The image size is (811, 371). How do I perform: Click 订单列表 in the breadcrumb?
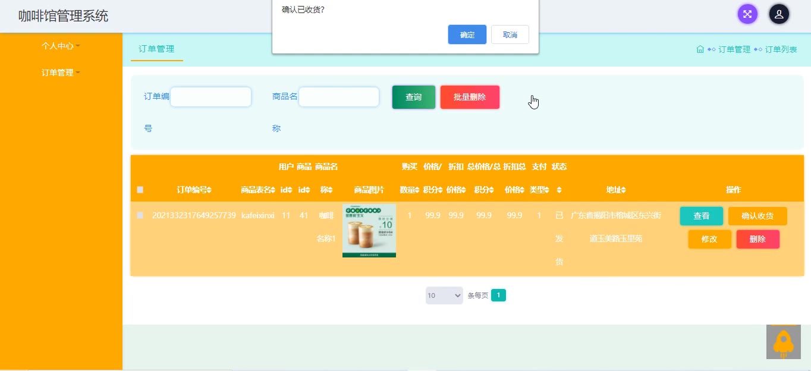pyautogui.click(x=781, y=49)
